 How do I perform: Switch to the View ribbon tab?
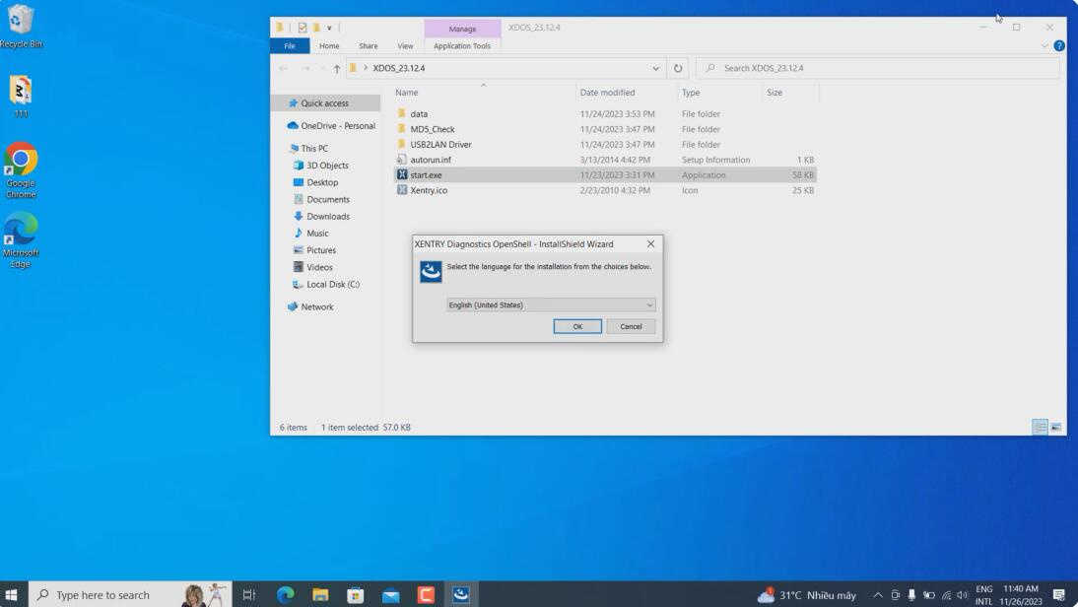(405, 46)
